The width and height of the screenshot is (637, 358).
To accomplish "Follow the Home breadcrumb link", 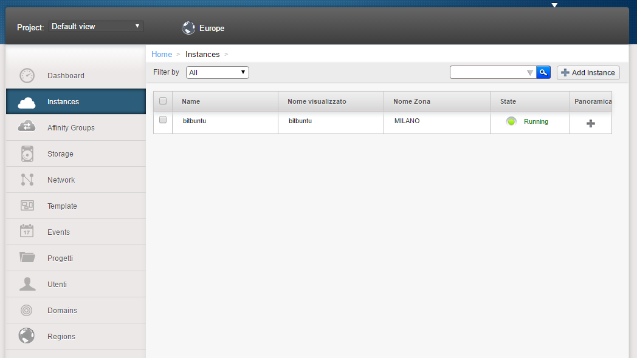I will (x=162, y=55).
